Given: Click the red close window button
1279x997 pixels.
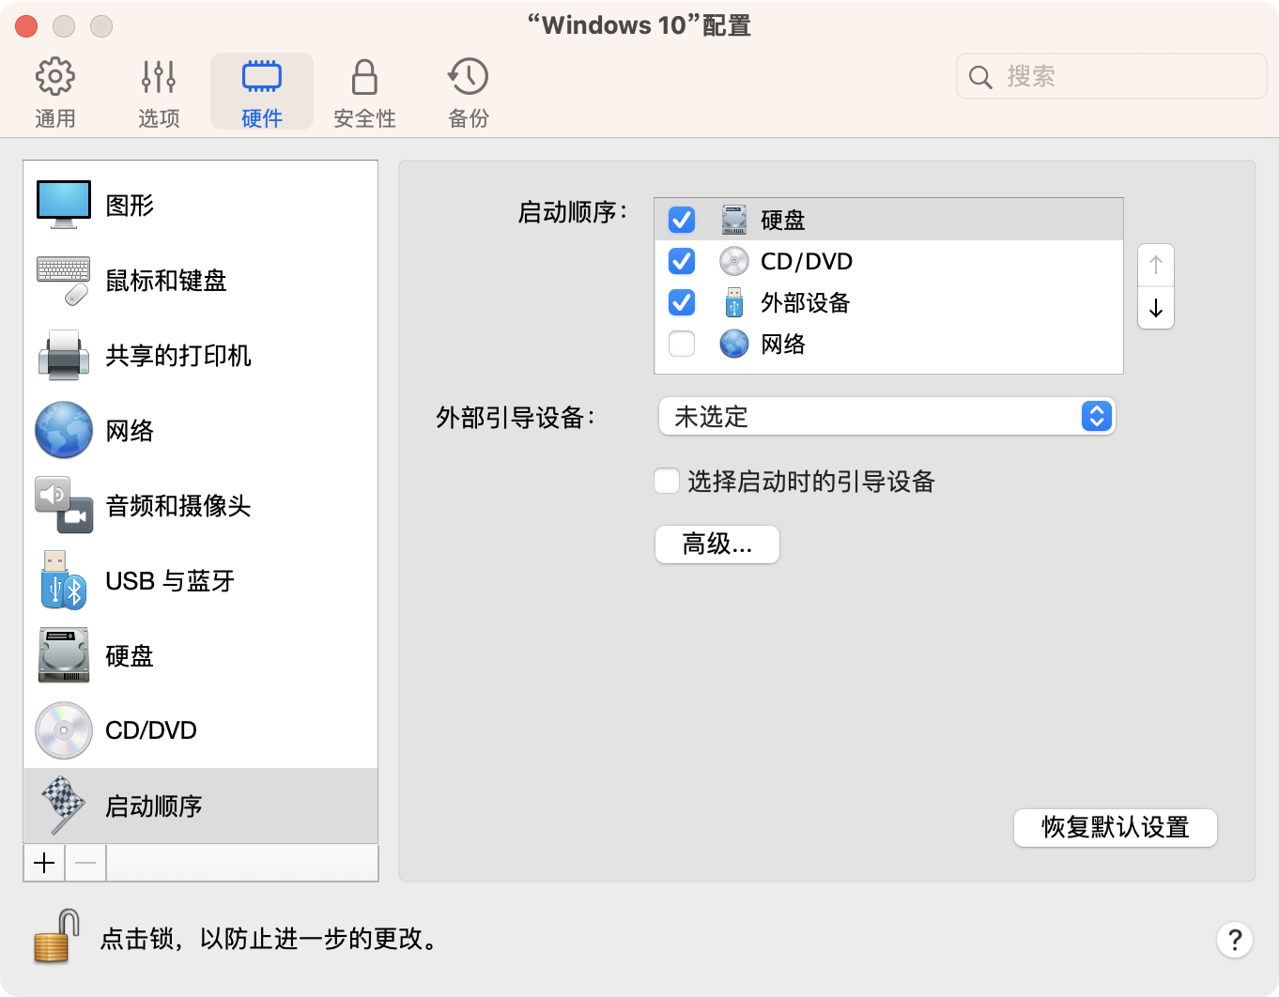Looking at the screenshot, I should [x=26, y=26].
